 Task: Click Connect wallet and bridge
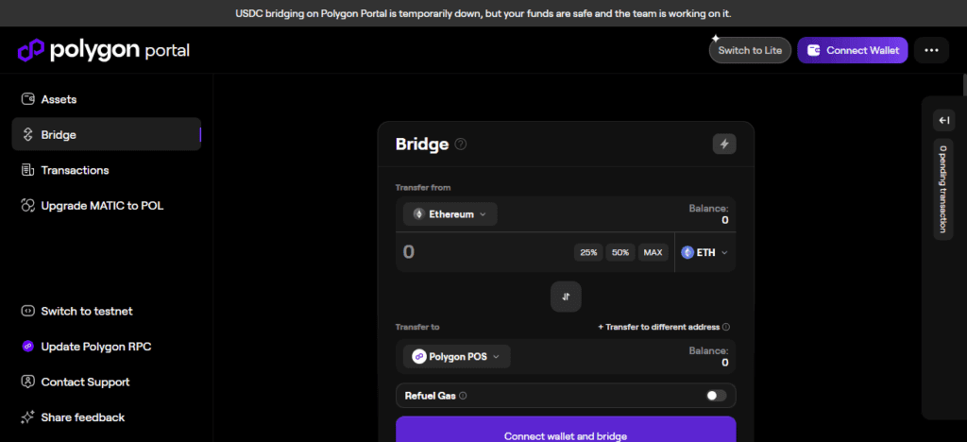tap(566, 430)
